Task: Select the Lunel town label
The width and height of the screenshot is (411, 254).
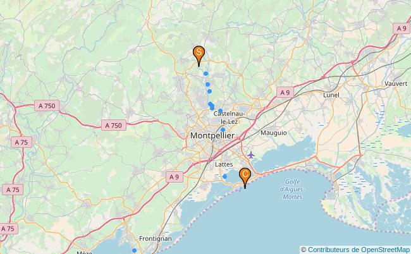Action: pos(331,95)
